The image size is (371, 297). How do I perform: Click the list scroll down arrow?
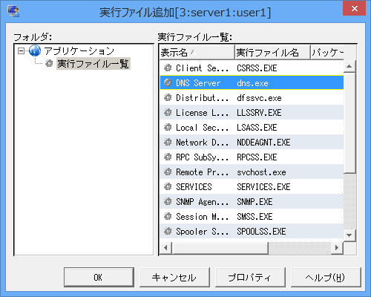pos(349,235)
